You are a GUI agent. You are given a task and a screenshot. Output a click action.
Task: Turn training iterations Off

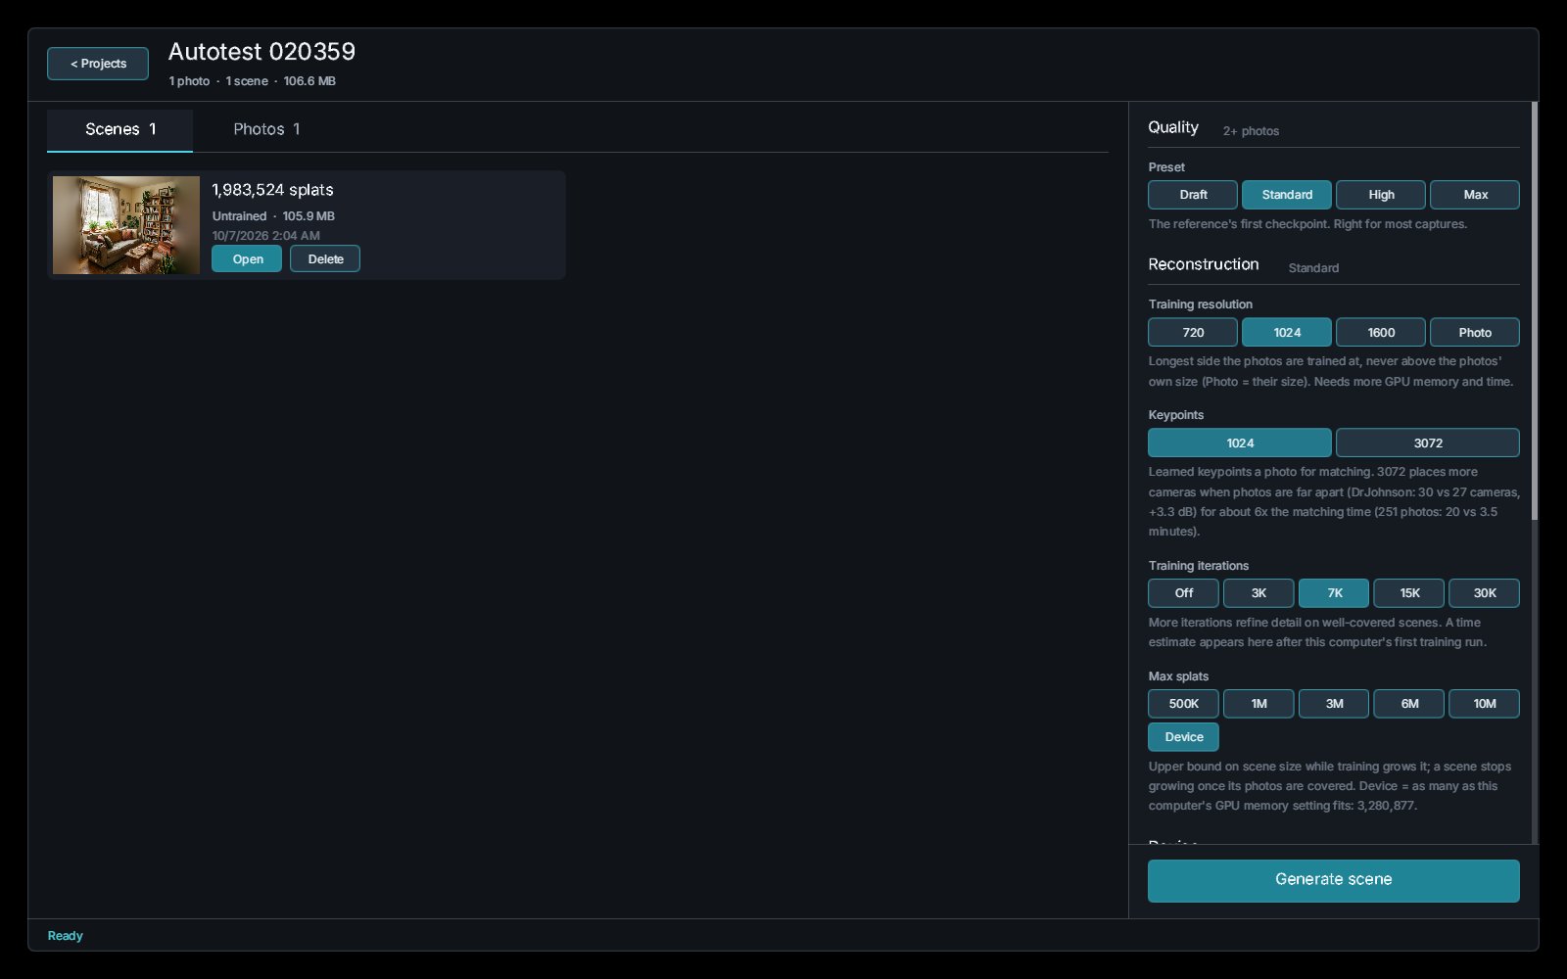coord(1183,593)
